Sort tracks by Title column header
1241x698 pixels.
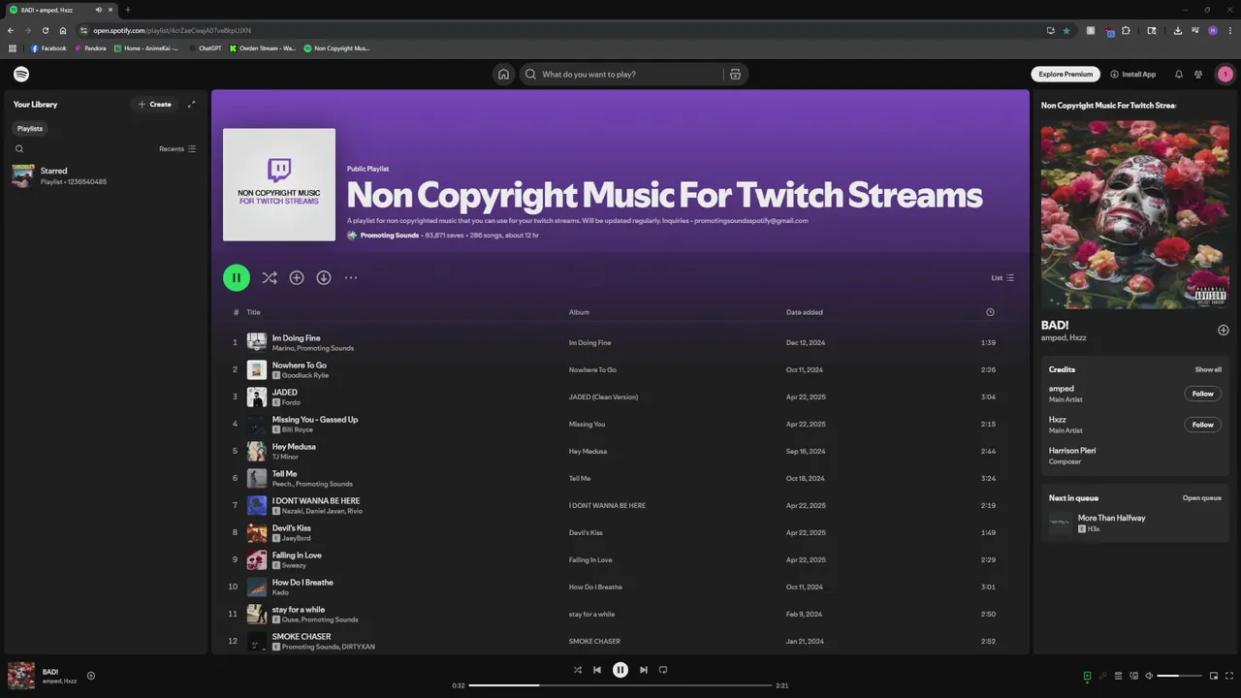[x=253, y=312]
